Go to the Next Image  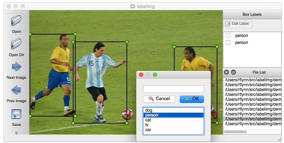pyautogui.click(x=16, y=67)
